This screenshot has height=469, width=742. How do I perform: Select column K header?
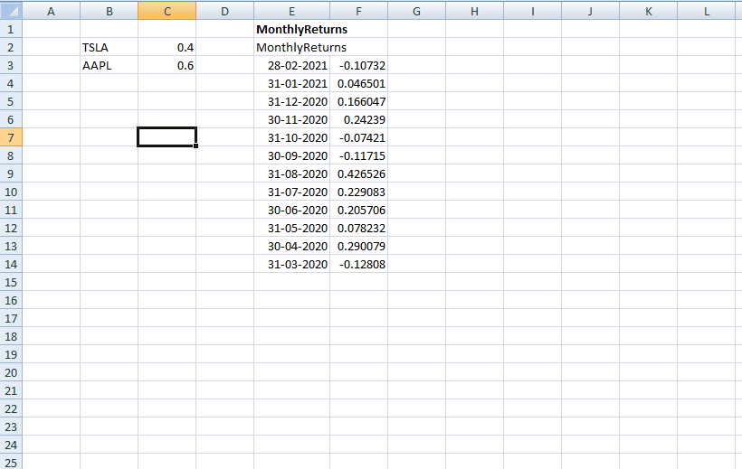pyautogui.click(x=648, y=11)
